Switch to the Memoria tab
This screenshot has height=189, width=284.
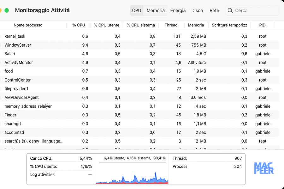[155, 10]
